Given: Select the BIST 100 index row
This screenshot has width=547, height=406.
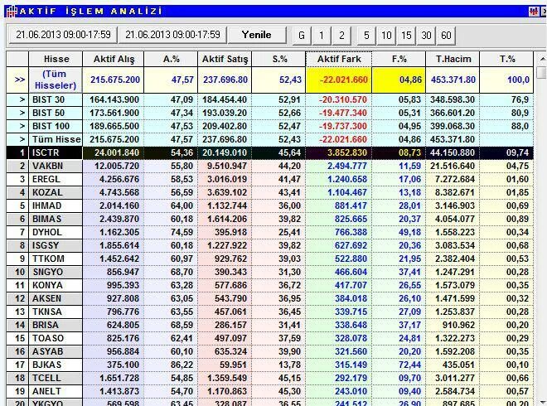Looking at the screenshot, I should pos(270,126).
